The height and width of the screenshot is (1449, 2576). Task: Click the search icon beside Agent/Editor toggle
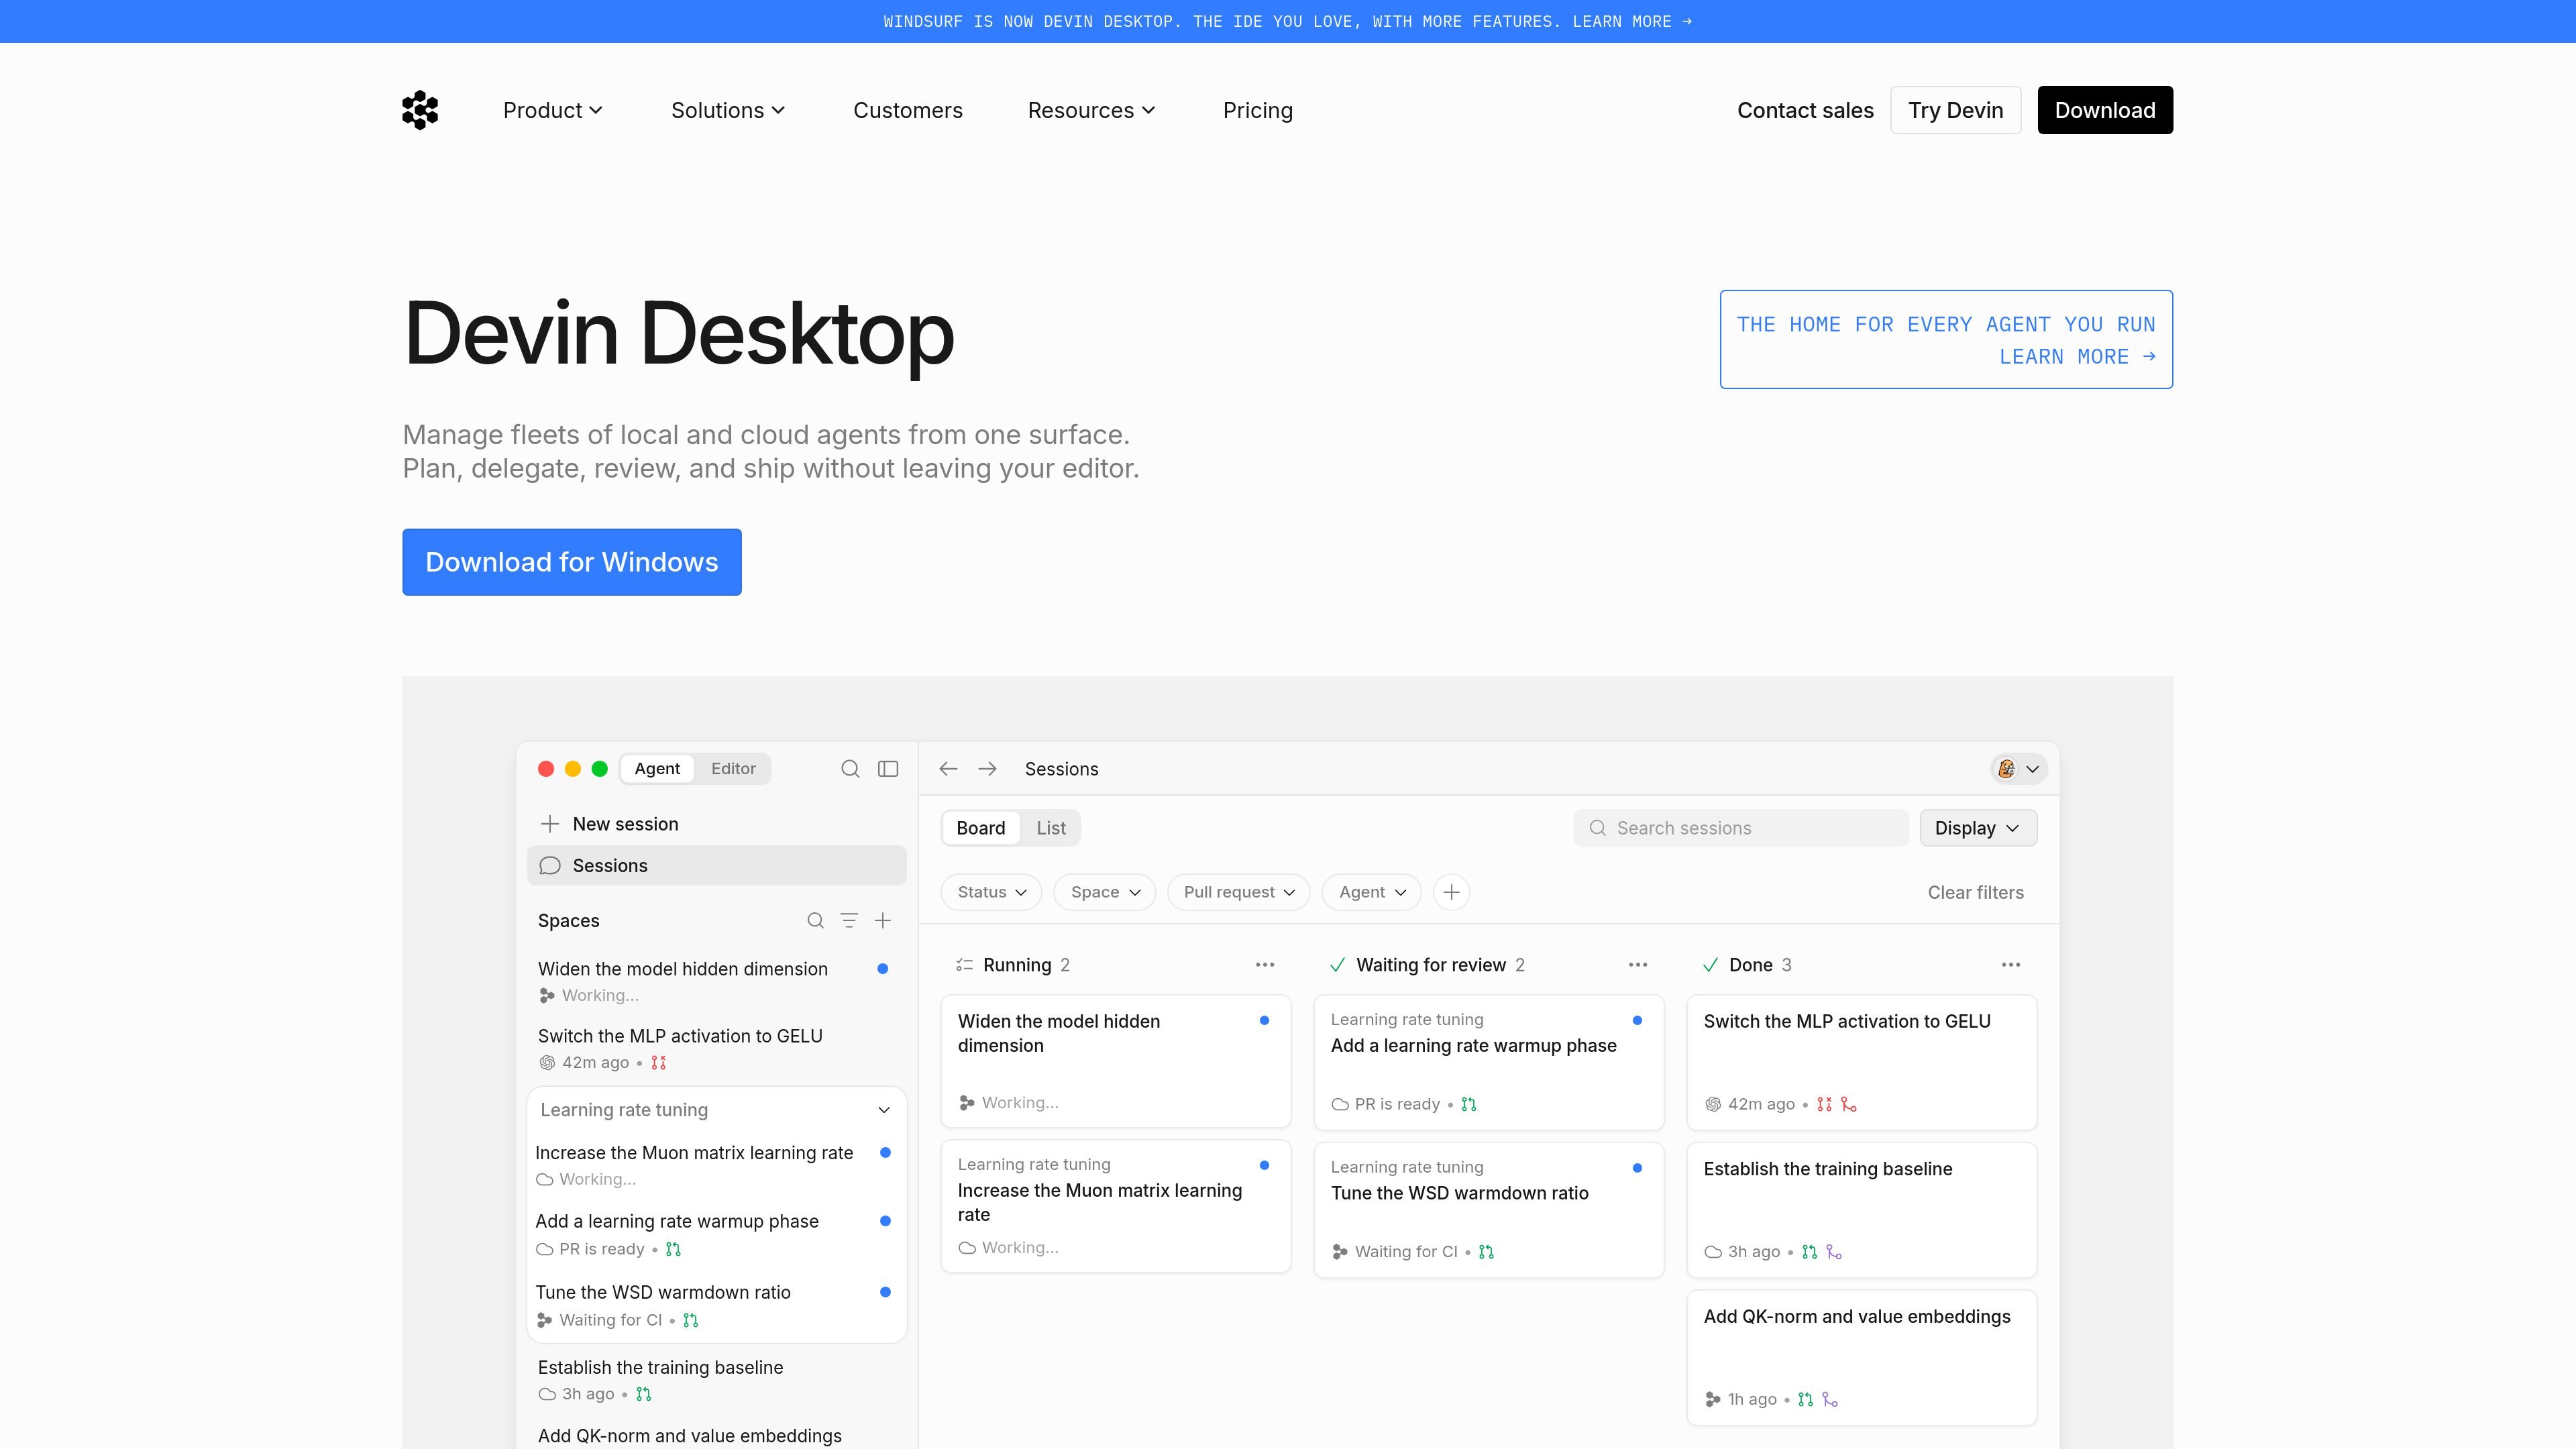[850, 768]
